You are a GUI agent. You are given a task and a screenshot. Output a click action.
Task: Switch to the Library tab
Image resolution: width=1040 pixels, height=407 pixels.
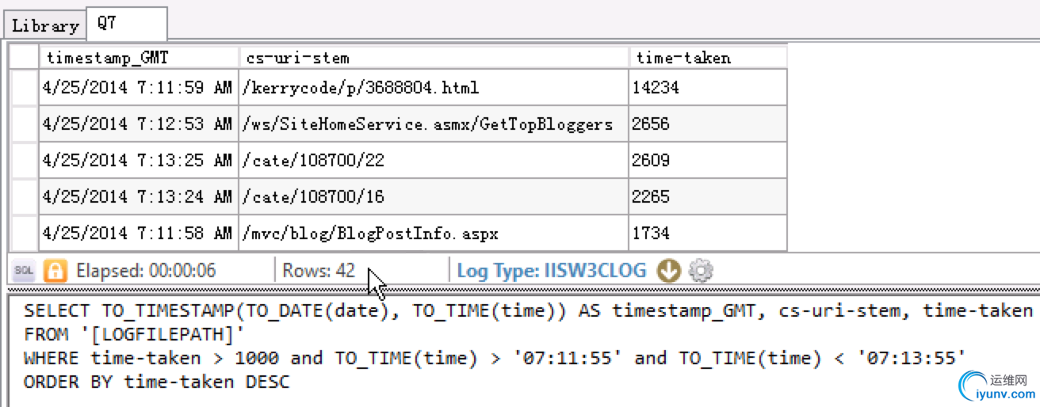[45, 25]
